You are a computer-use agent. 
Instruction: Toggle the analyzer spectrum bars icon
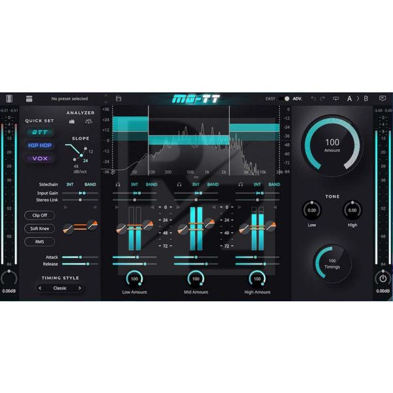(71, 122)
